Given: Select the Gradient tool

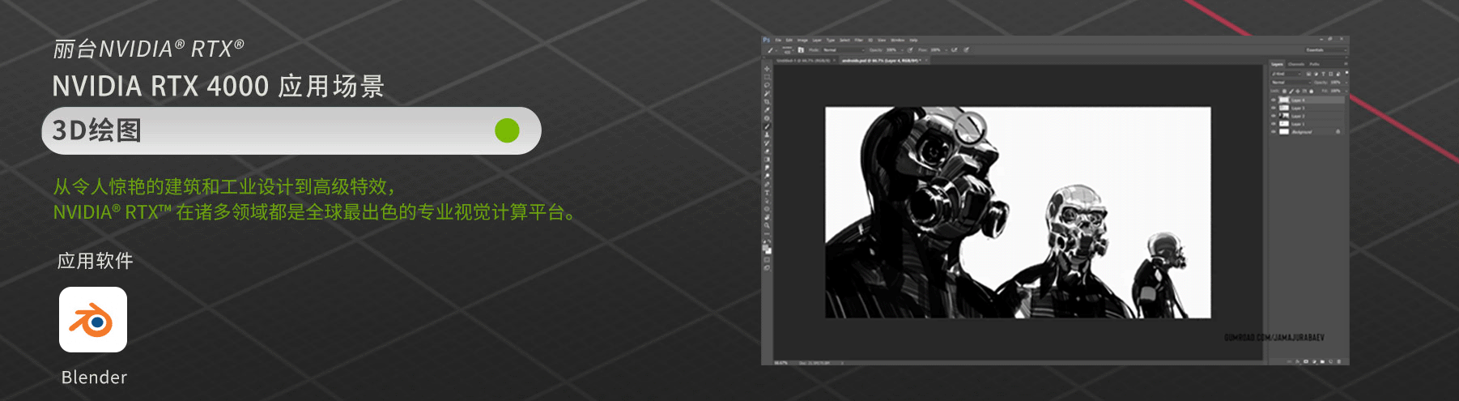Looking at the screenshot, I should (767, 159).
